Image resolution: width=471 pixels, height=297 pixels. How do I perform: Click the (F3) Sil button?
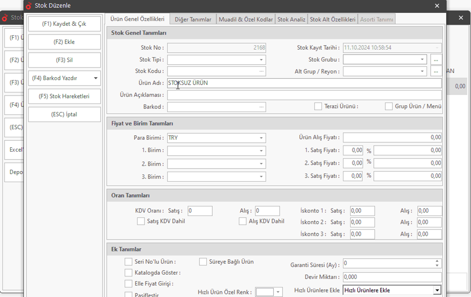[x=64, y=60]
